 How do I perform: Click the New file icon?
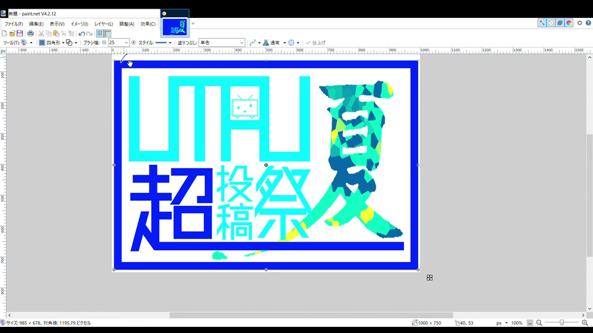[x=4, y=33]
